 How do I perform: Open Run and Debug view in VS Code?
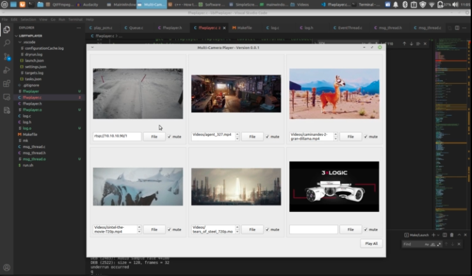(x=6, y=70)
